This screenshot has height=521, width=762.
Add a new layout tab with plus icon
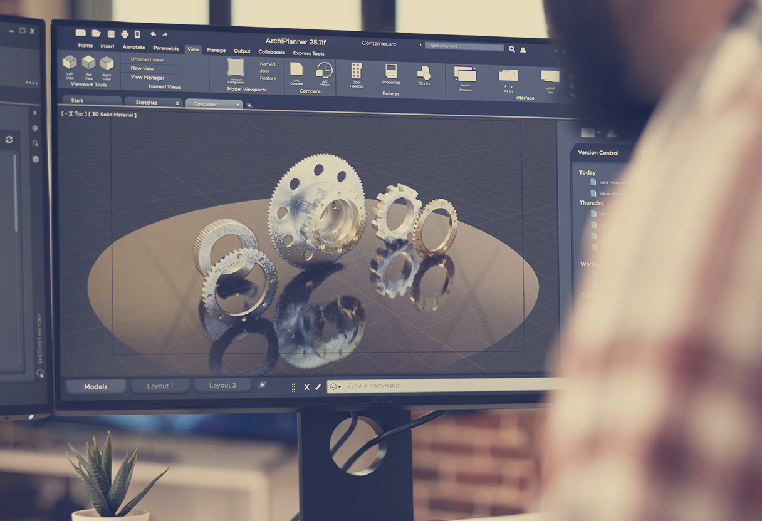tap(262, 385)
